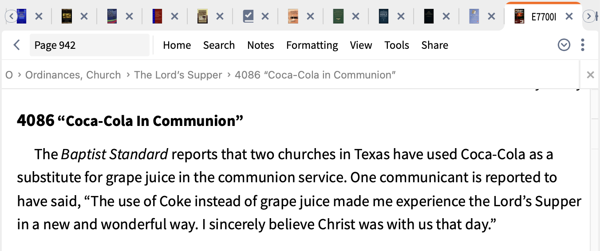Open the three-dot more options menu
Screen dimensions: 600x251
coord(583,45)
